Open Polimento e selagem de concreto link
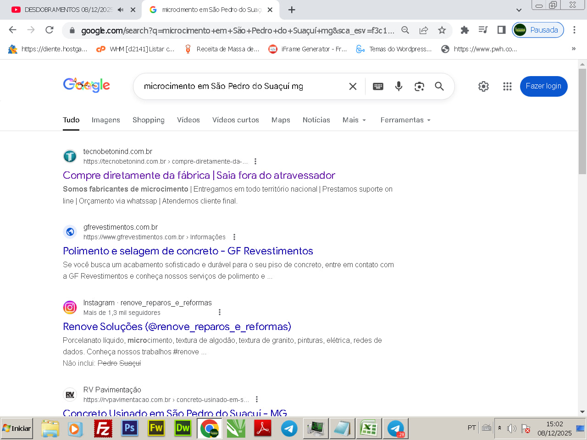587x440 pixels. pos(188,251)
